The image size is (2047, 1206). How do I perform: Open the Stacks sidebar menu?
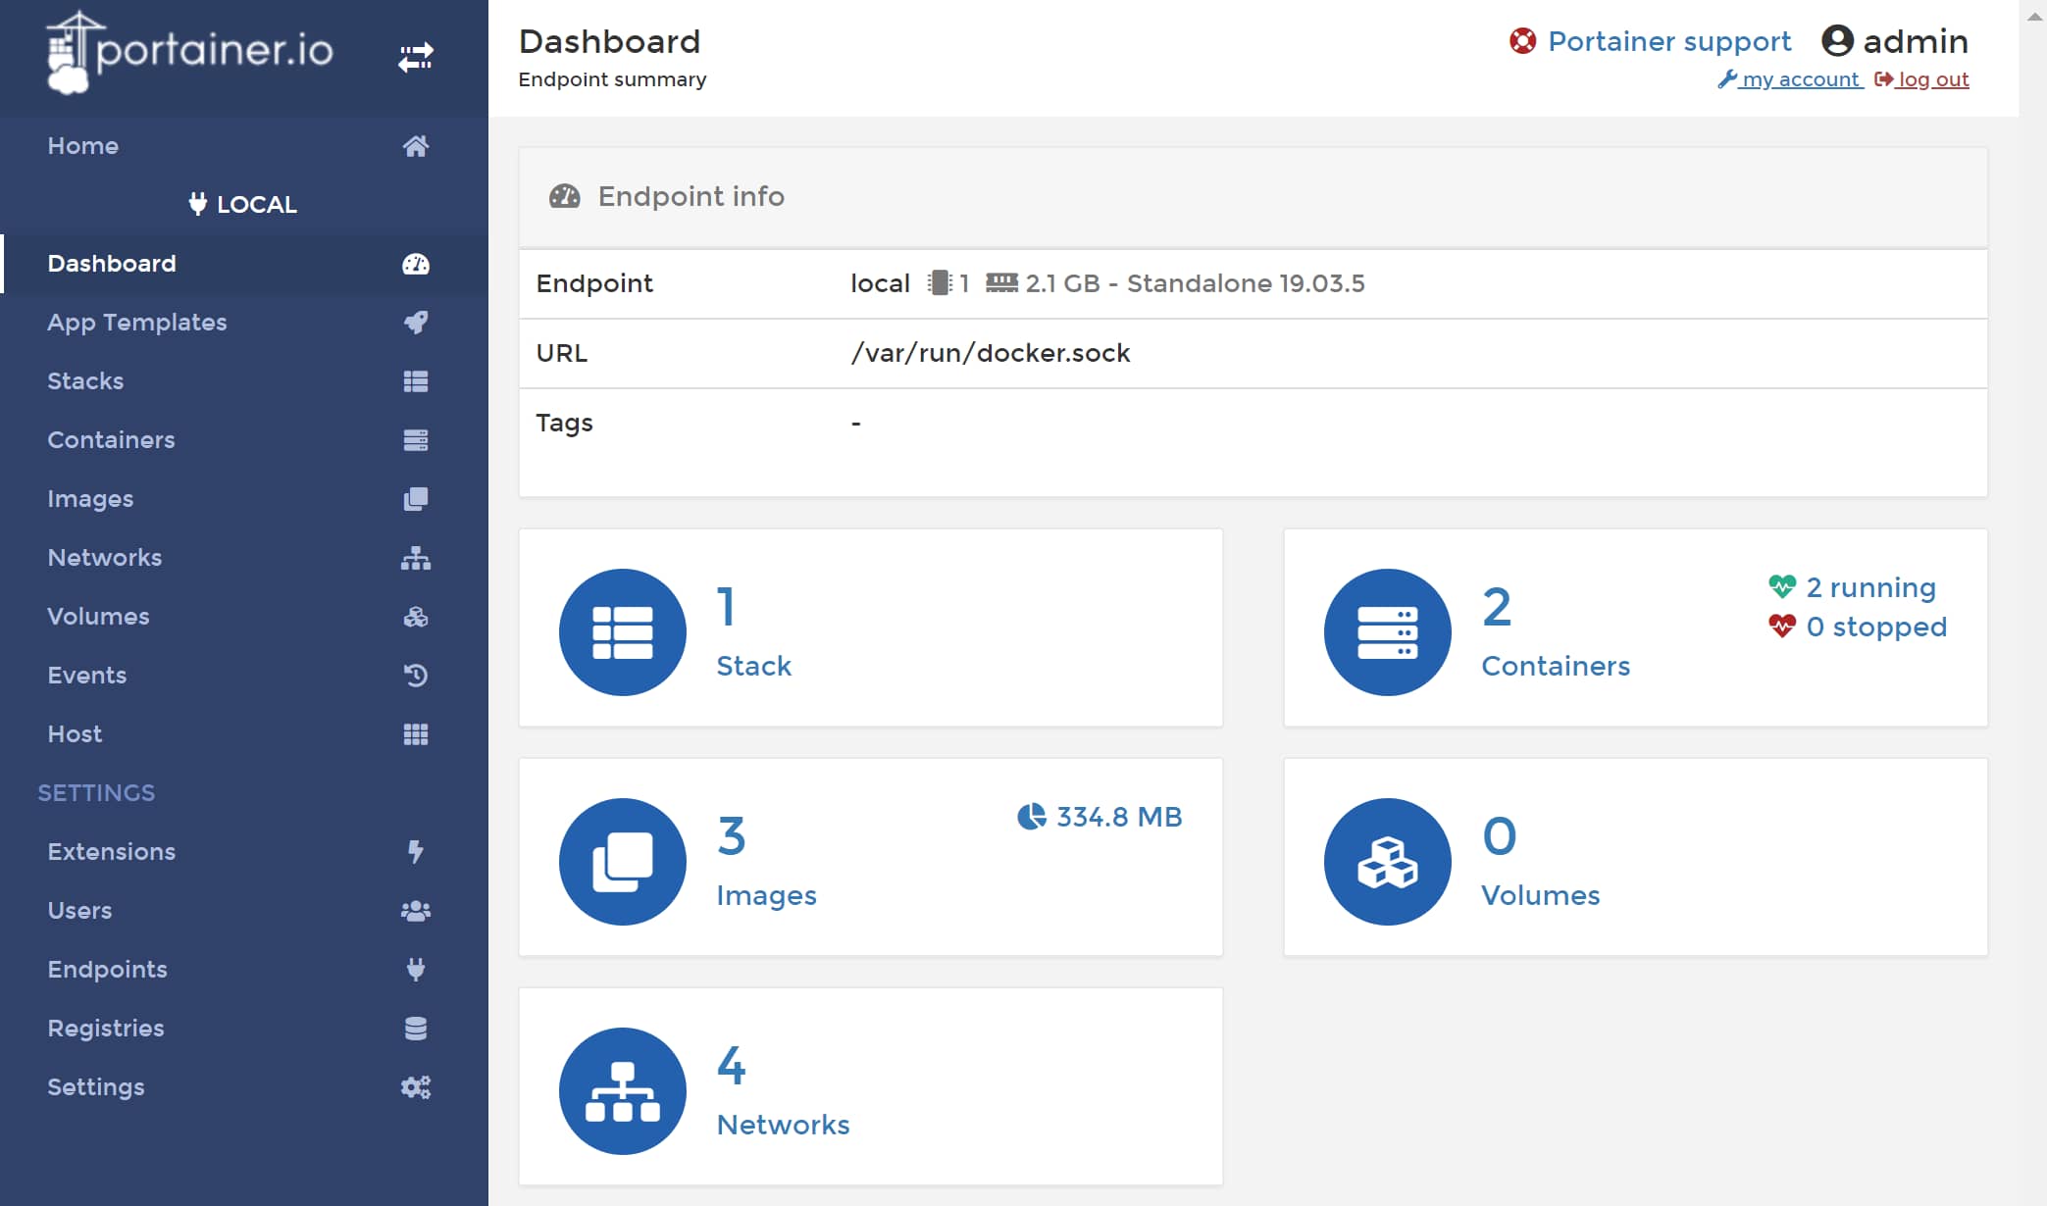click(85, 381)
